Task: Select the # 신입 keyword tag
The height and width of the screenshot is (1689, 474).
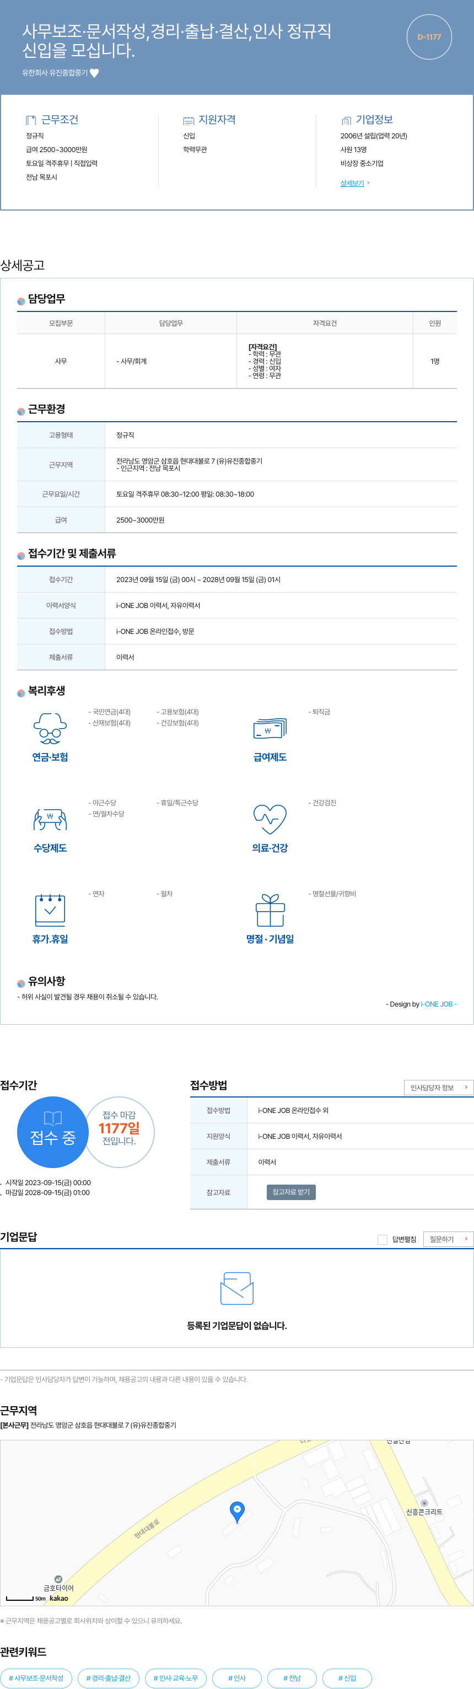Action: pos(347,1677)
